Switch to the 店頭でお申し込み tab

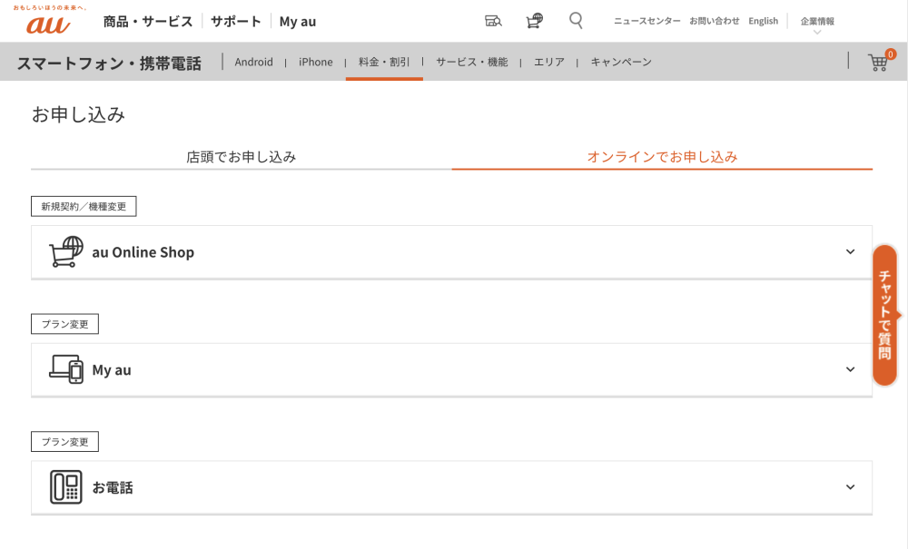click(241, 156)
